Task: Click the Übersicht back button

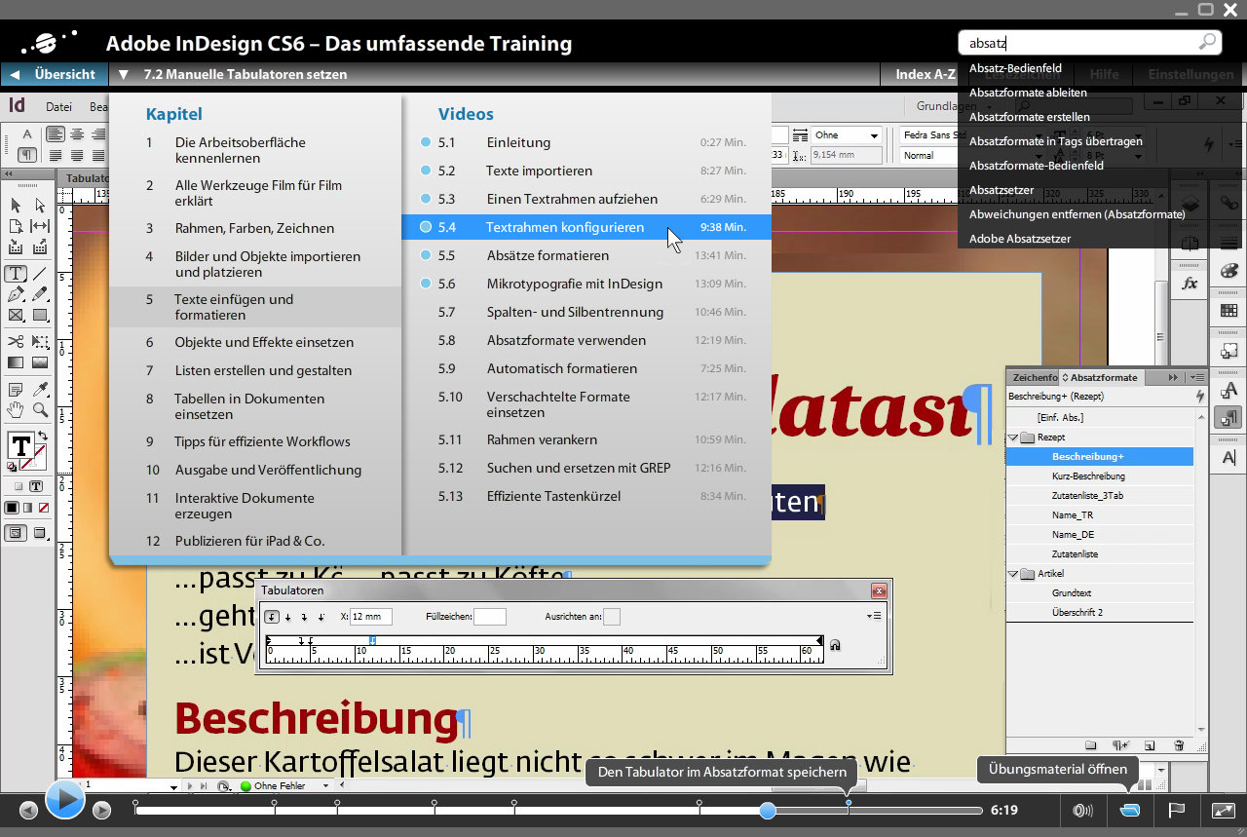Action: tap(55, 74)
